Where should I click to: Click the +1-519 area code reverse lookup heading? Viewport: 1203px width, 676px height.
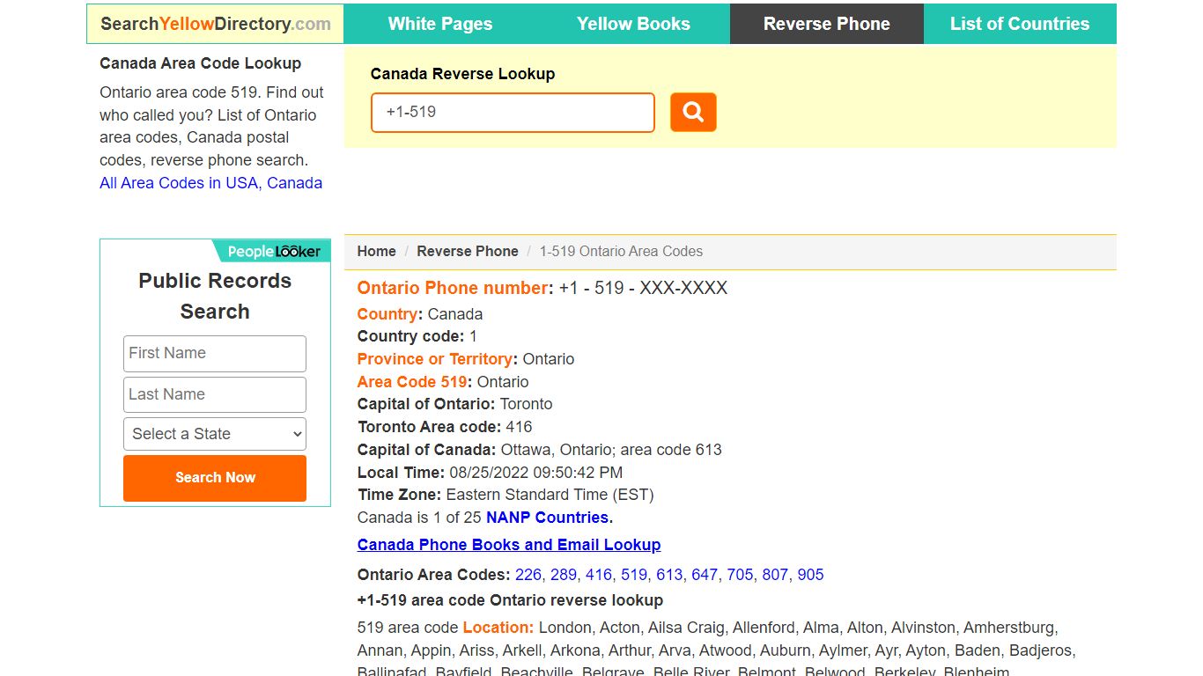coord(510,600)
